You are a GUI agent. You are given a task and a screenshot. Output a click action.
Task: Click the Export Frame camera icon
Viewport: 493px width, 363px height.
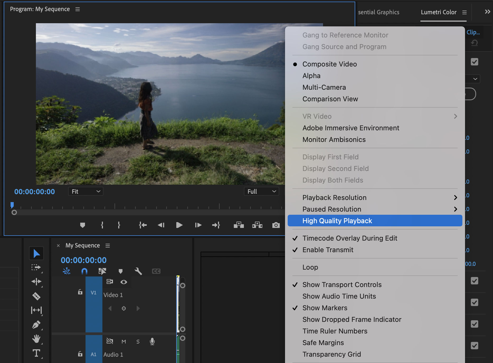276,225
